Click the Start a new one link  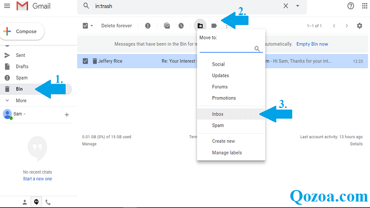click(37, 179)
